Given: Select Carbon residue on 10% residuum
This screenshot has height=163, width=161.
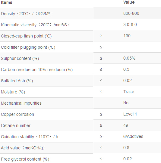Looking at the screenshot, I should [x=37, y=70].
